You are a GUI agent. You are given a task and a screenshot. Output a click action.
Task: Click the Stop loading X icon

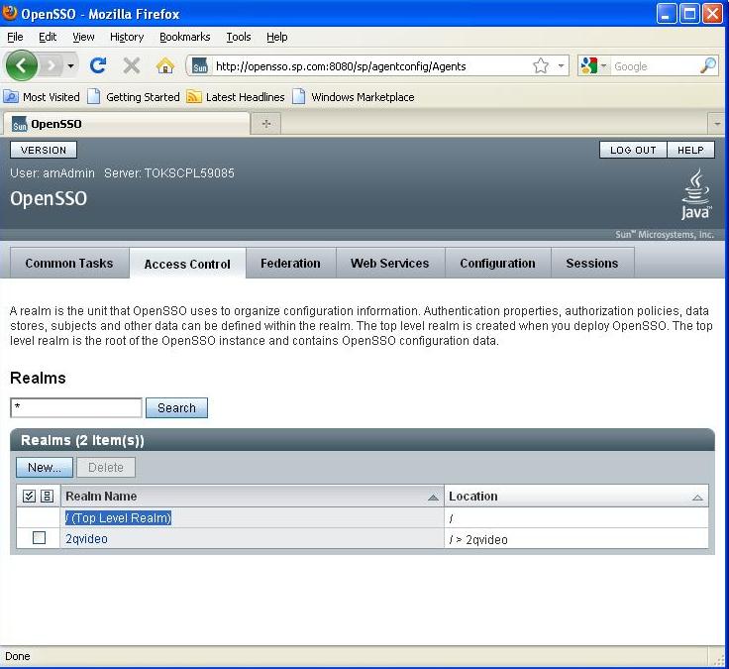132,65
